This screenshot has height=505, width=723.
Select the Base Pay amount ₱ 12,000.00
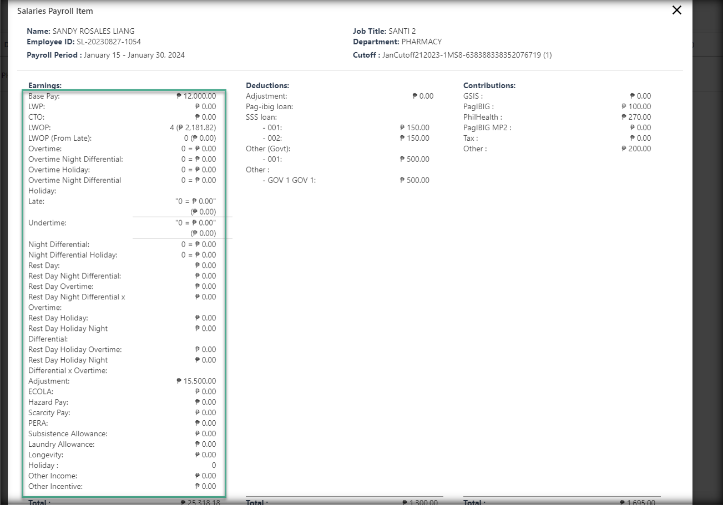click(196, 96)
